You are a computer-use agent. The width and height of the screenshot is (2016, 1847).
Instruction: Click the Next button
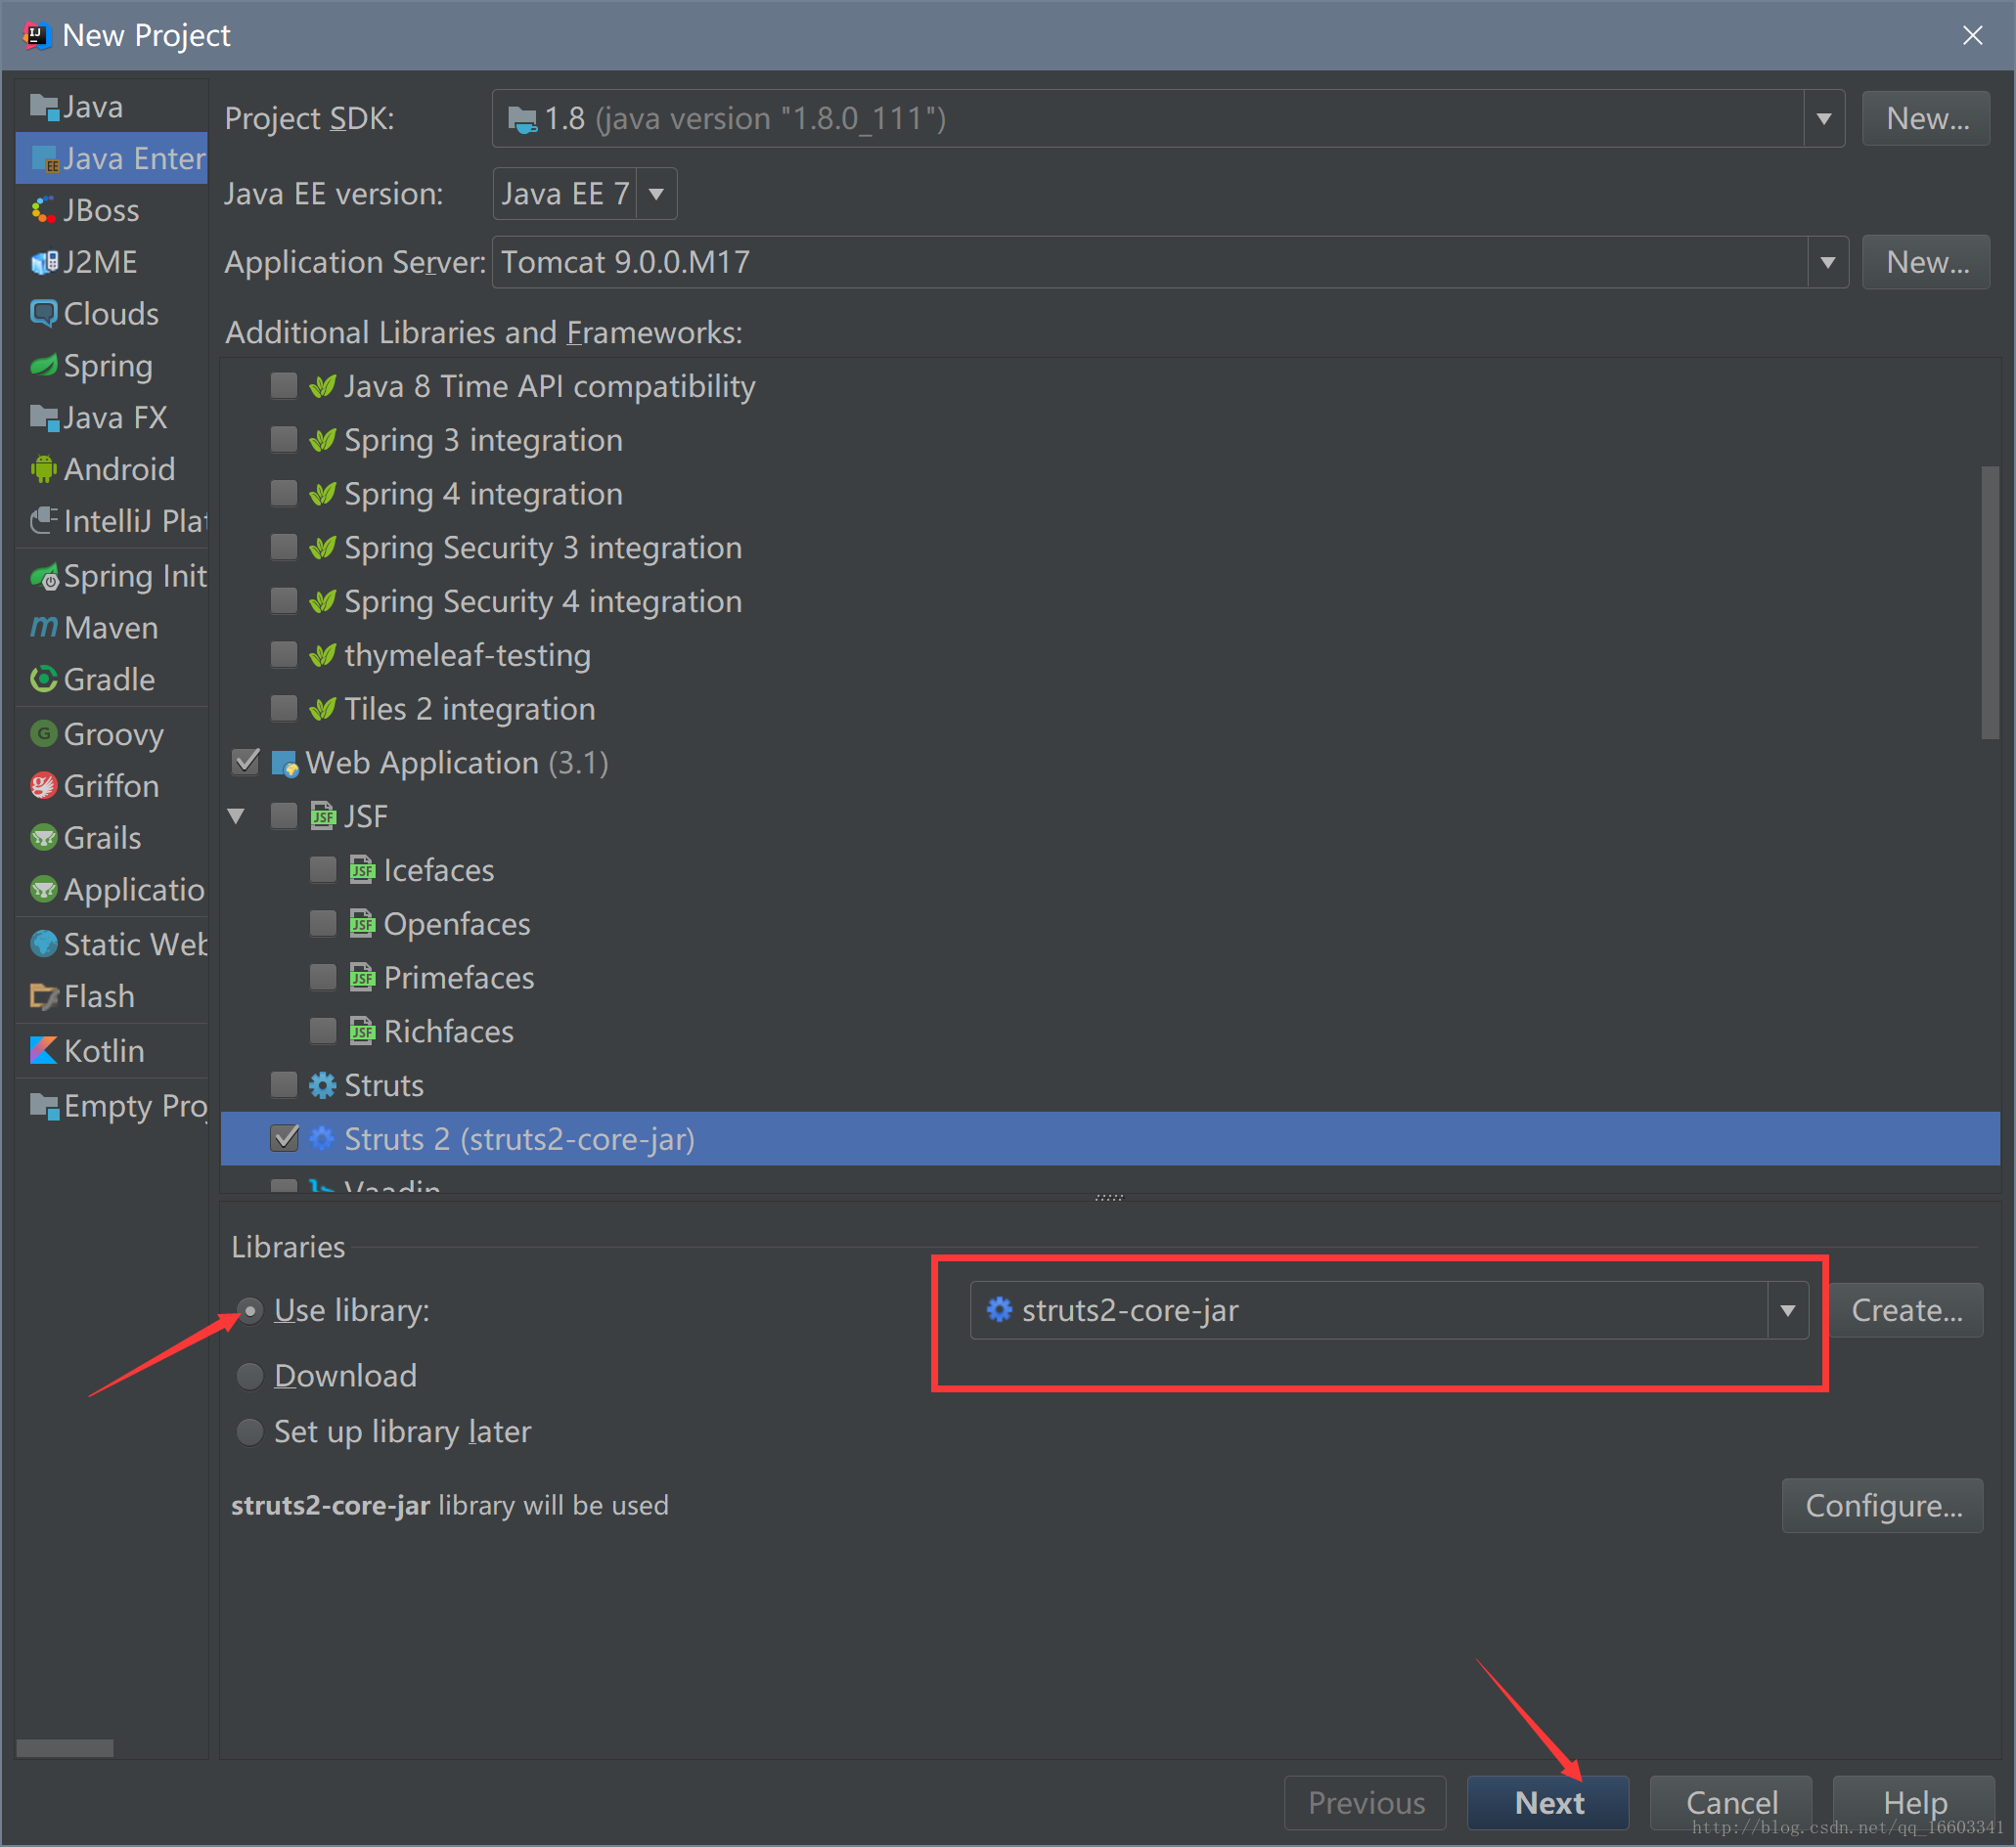coord(1548,1803)
